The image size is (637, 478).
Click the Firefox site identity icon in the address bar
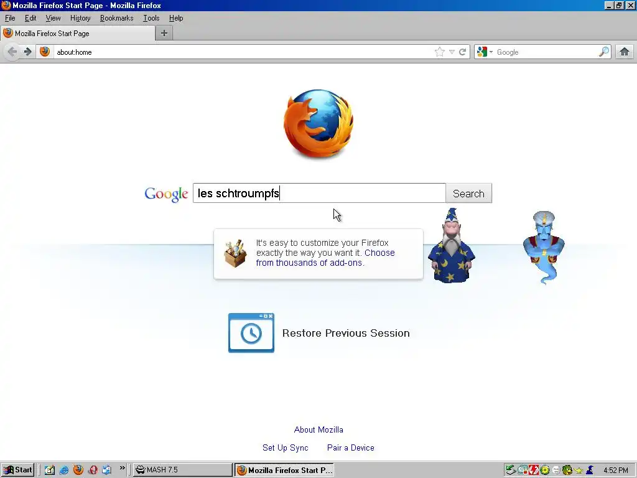(45, 52)
